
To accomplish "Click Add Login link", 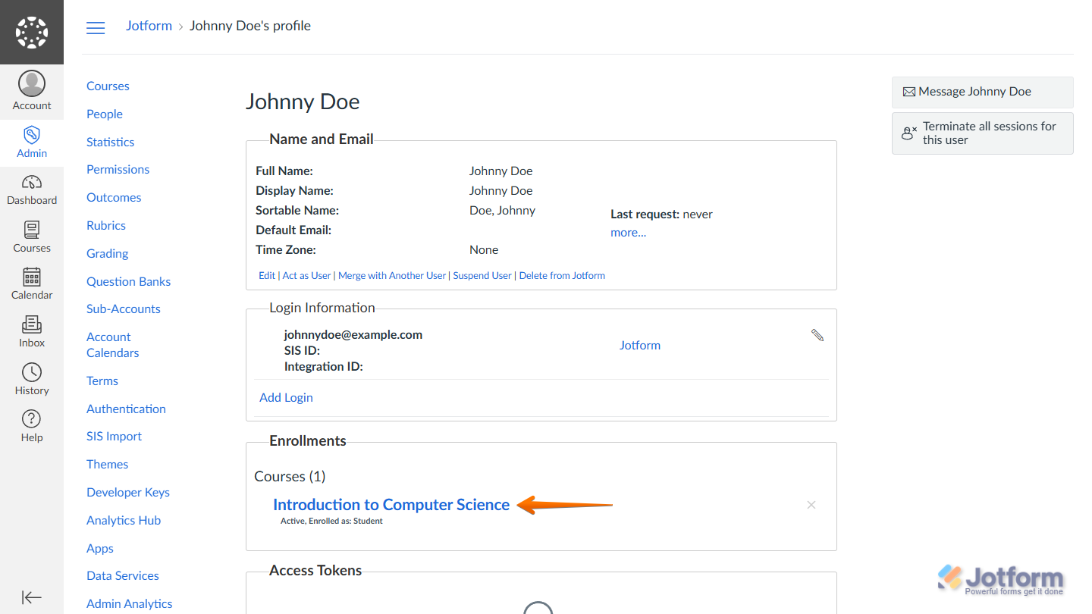I will [x=286, y=398].
